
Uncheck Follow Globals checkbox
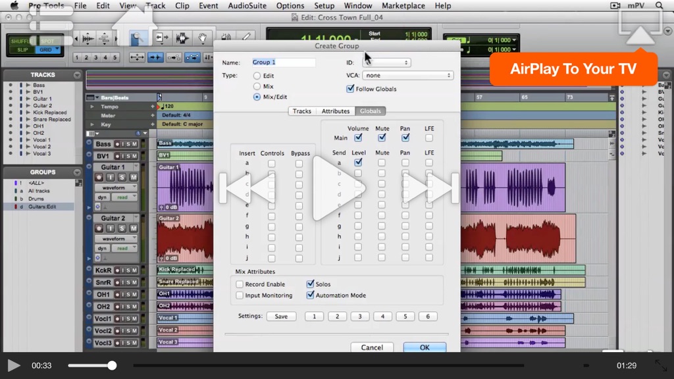pos(350,89)
